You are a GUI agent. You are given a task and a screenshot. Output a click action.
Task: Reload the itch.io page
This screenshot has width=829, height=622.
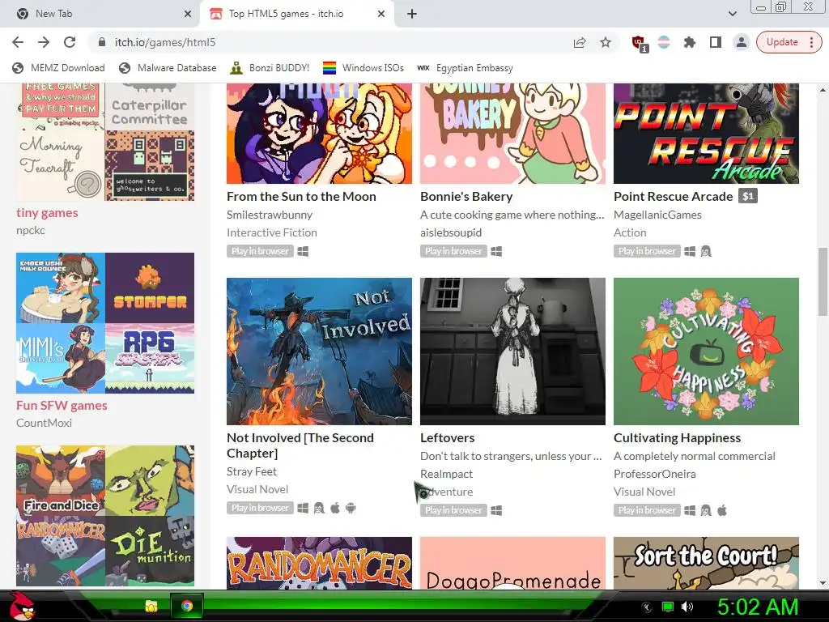tap(70, 42)
